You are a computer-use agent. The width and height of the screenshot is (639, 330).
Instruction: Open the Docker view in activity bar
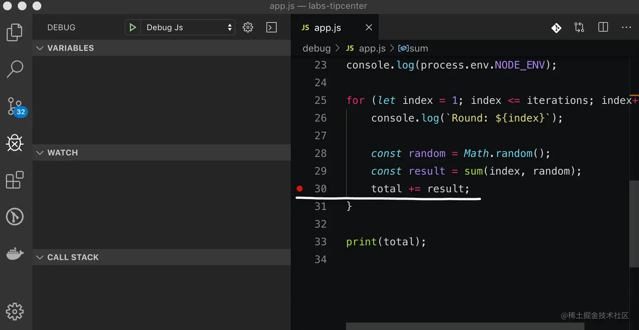(15, 254)
